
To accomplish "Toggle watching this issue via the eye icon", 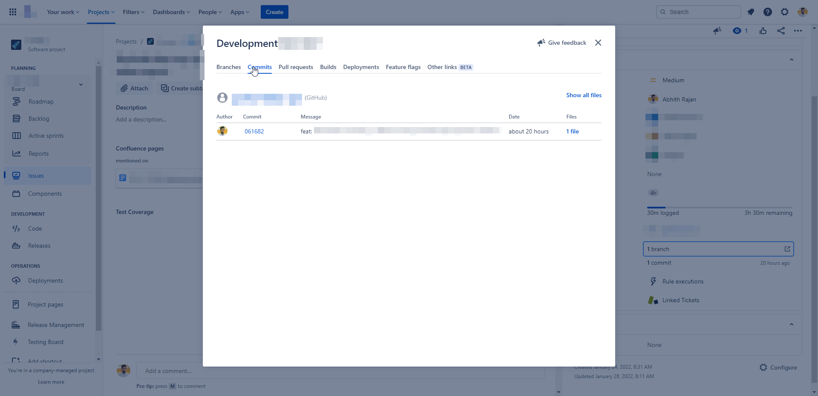I will click(737, 31).
